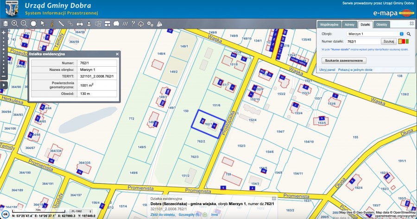
Task: Click the print map icon
Action: point(80,23)
